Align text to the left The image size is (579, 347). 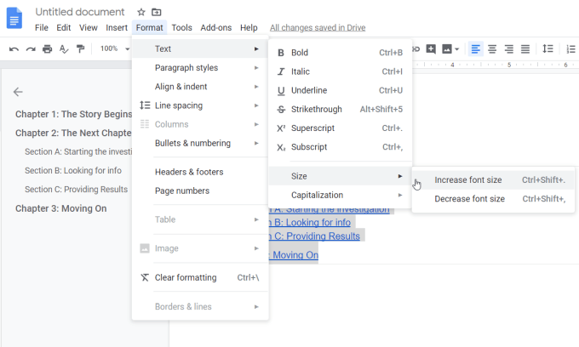(x=476, y=48)
